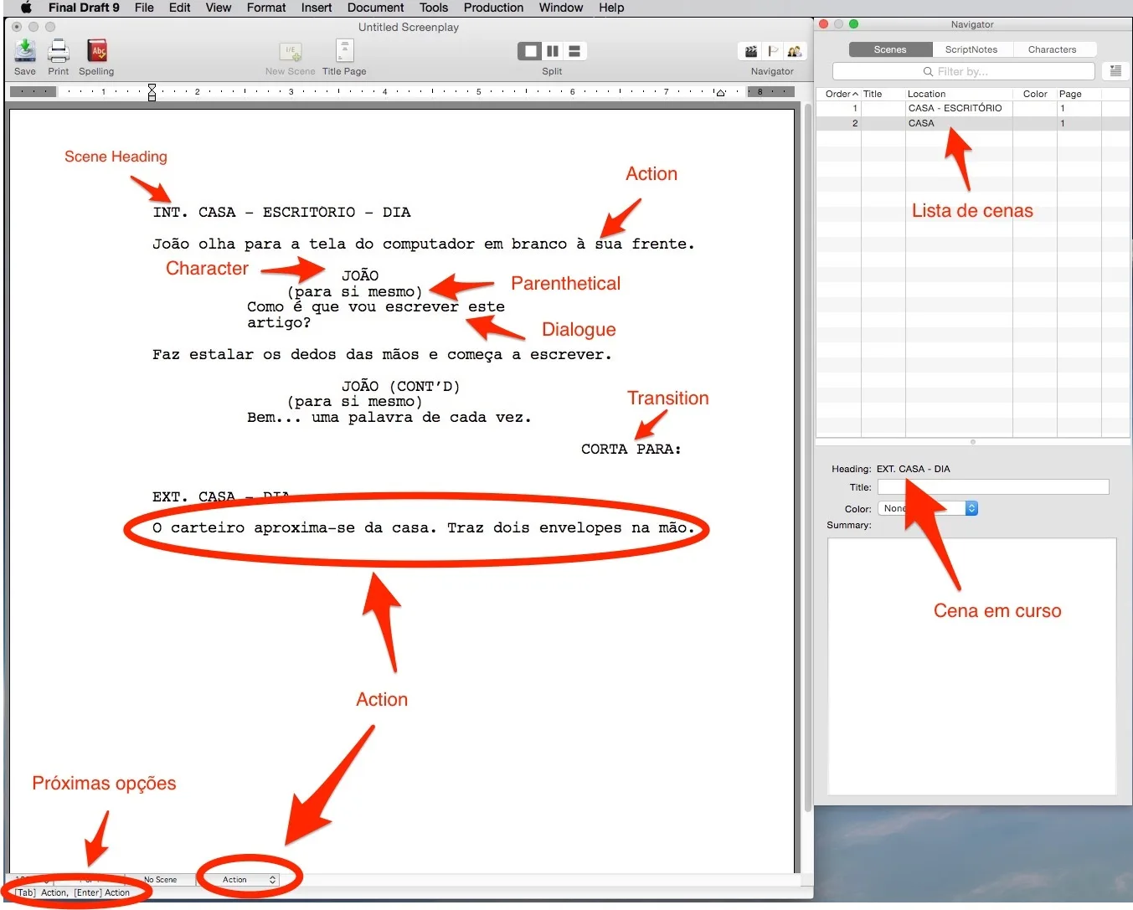Open Scenes navigator via clapperboard icon
Screen dimensions: 1133x910
click(x=751, y=52)
